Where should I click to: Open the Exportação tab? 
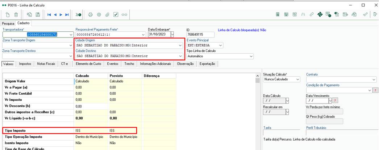(207, 64)
